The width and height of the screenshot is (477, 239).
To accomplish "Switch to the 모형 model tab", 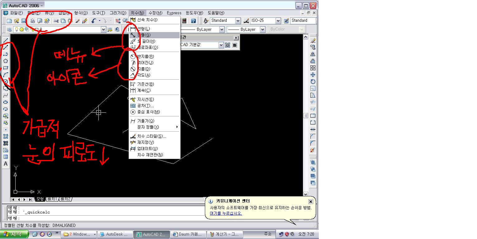I will pos(40,199).
